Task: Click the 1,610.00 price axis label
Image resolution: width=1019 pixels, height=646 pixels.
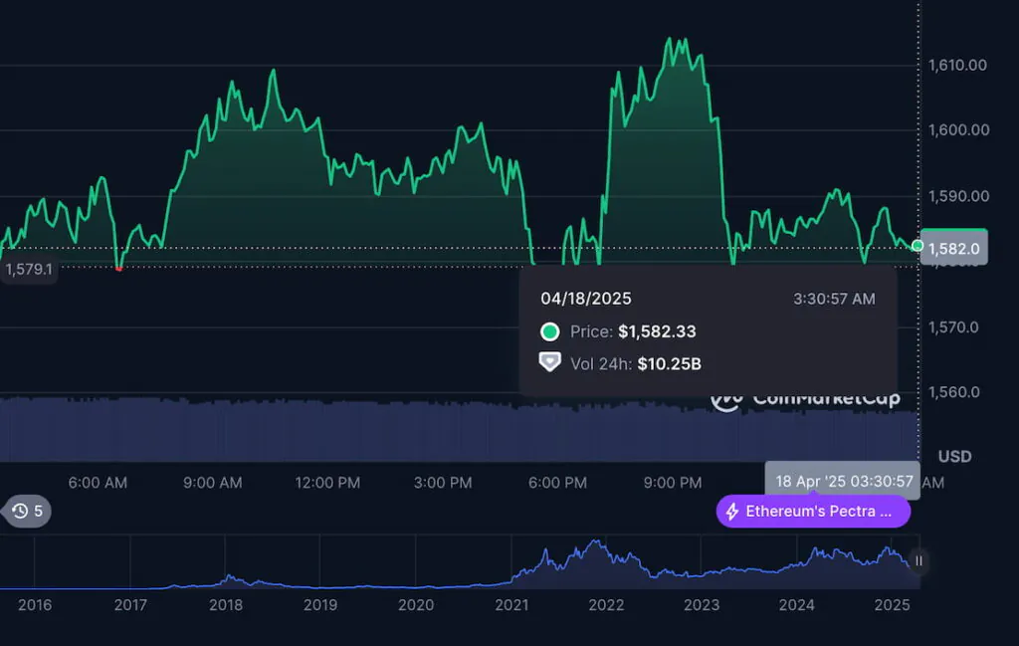Action: click(957, 65)
